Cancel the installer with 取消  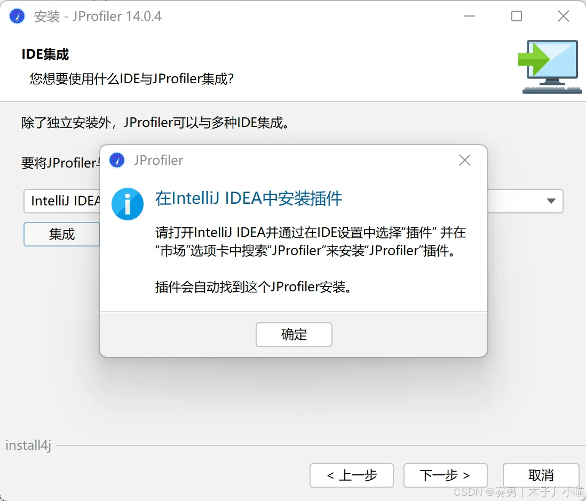tap(541, 475)
